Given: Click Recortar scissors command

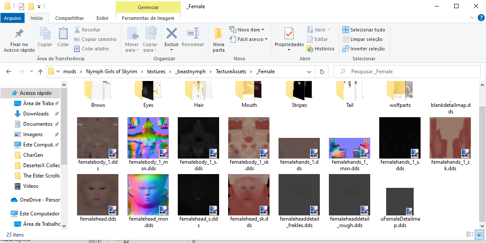Looking at the screenshot, I should coord(87,30).
